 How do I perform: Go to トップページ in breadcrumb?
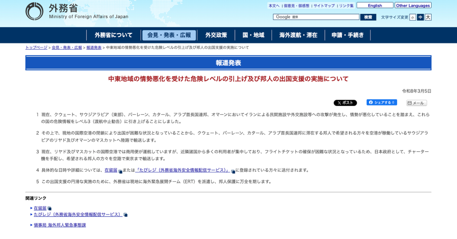(36, 48)
